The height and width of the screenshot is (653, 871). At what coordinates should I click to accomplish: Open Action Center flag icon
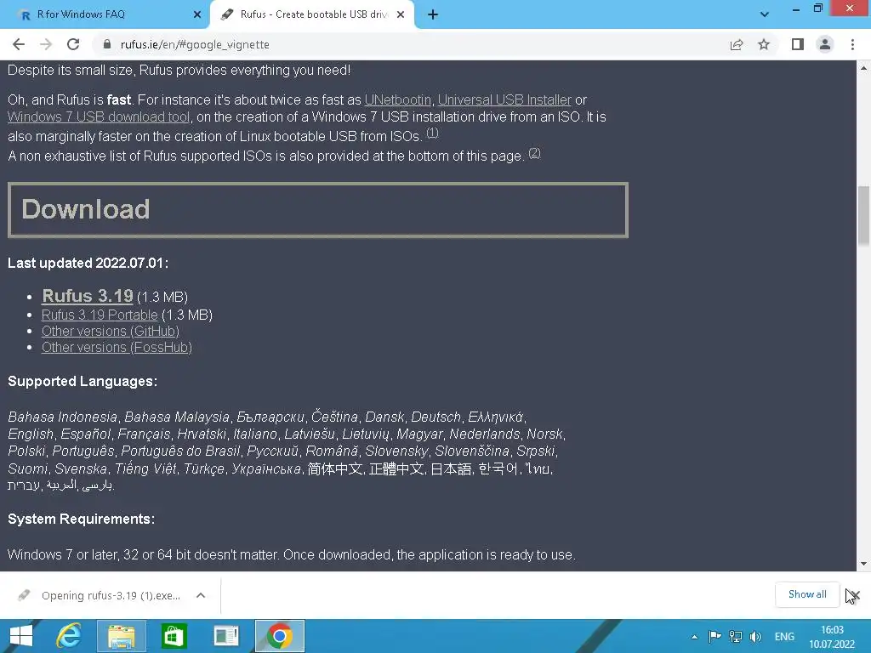(x=714, y=637)
